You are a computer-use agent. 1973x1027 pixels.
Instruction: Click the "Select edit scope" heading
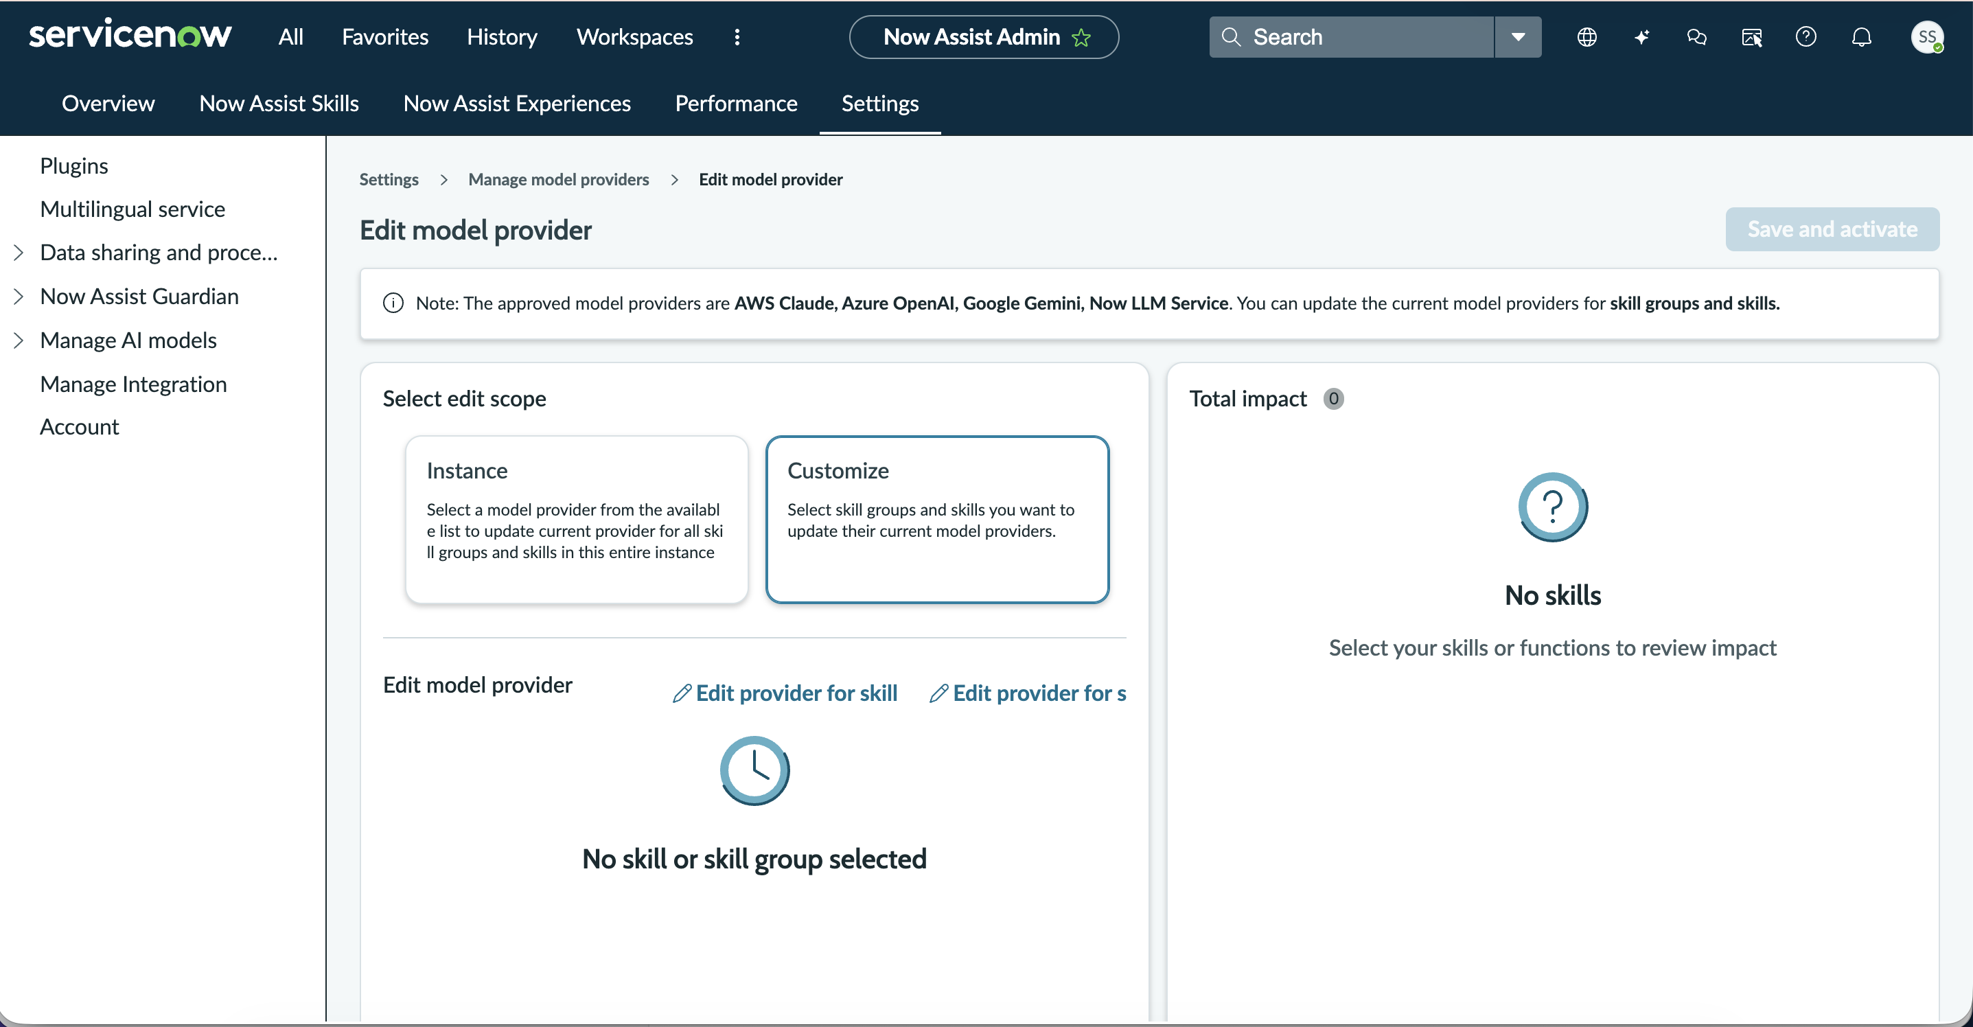tap(464, 399)
